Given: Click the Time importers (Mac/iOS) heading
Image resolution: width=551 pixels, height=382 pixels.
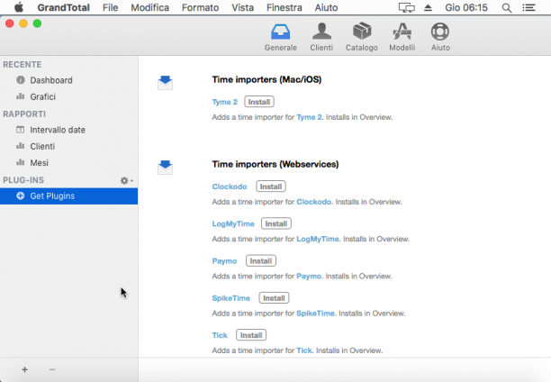Looking at the screenshot, I should pos(266,79).
